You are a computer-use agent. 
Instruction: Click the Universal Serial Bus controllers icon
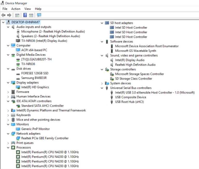(x=107, y=88)
